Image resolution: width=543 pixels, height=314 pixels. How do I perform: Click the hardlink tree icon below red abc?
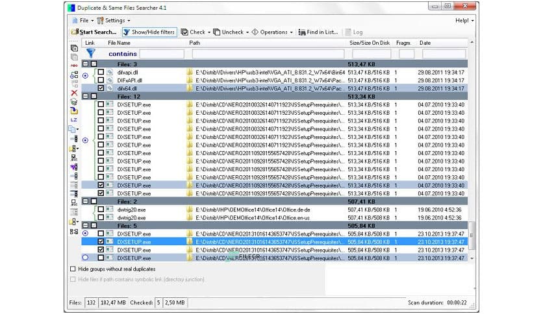[74, 75]
